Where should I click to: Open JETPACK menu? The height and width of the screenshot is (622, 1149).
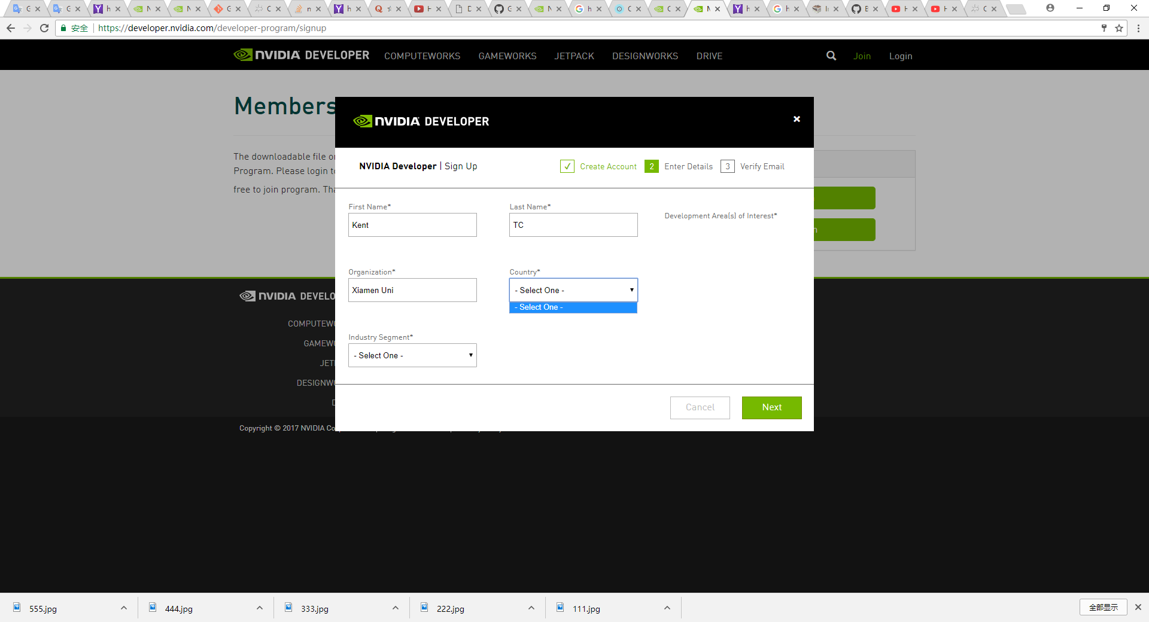574,56
